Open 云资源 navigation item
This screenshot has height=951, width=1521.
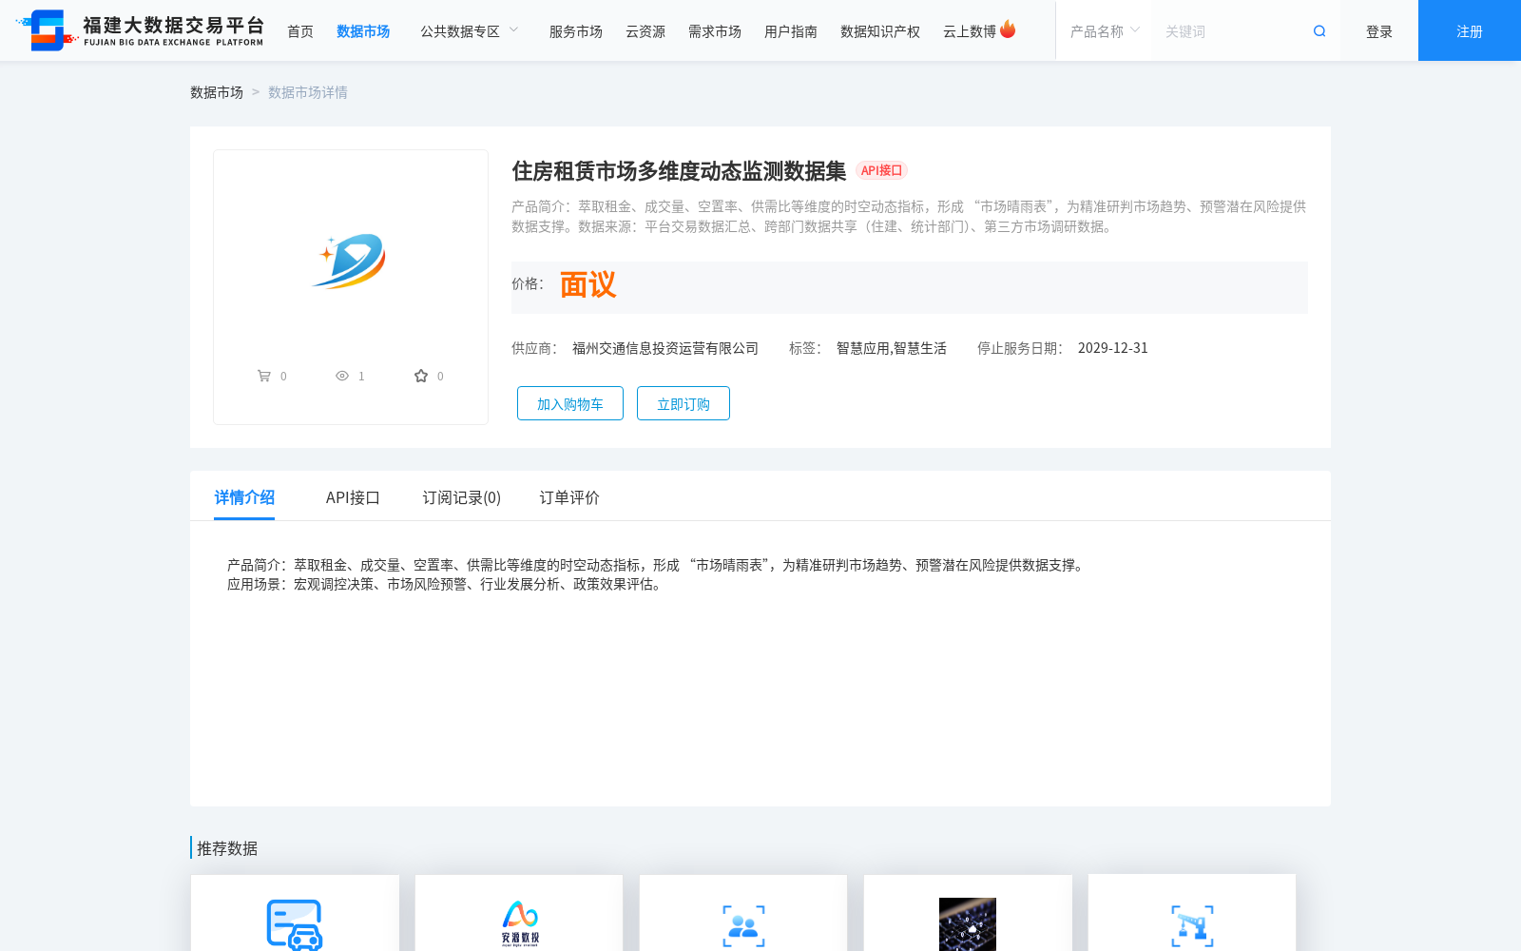pos(645,31)
